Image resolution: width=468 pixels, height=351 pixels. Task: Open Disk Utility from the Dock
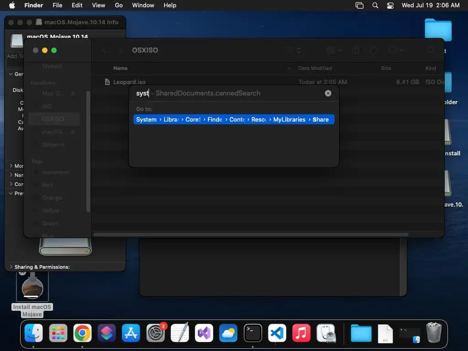pyautogui.click(x=326, y=333)
